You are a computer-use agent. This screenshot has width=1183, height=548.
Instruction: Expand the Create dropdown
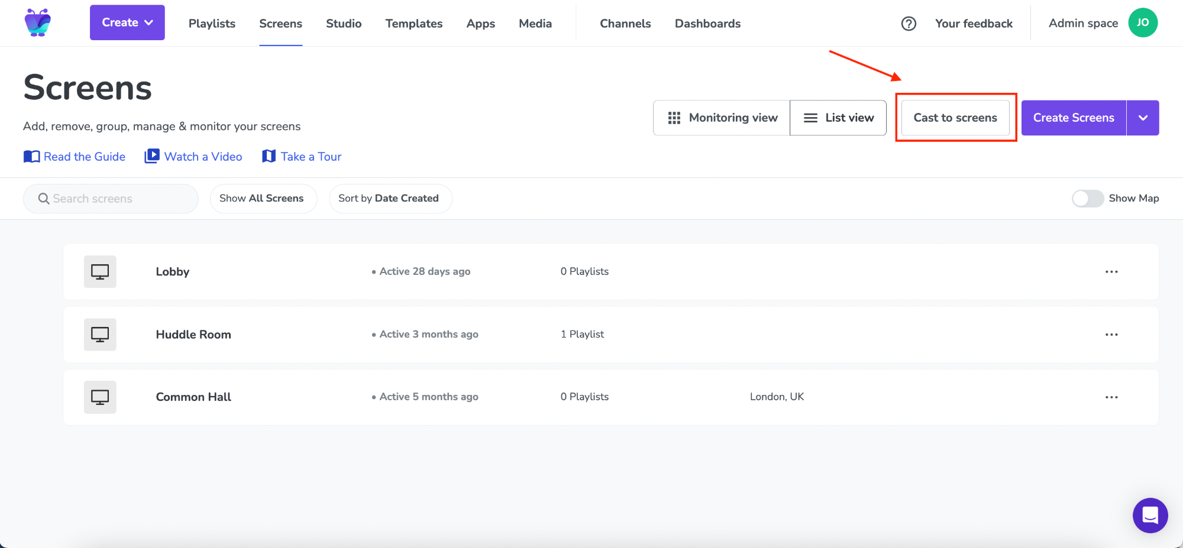(127, 22)
